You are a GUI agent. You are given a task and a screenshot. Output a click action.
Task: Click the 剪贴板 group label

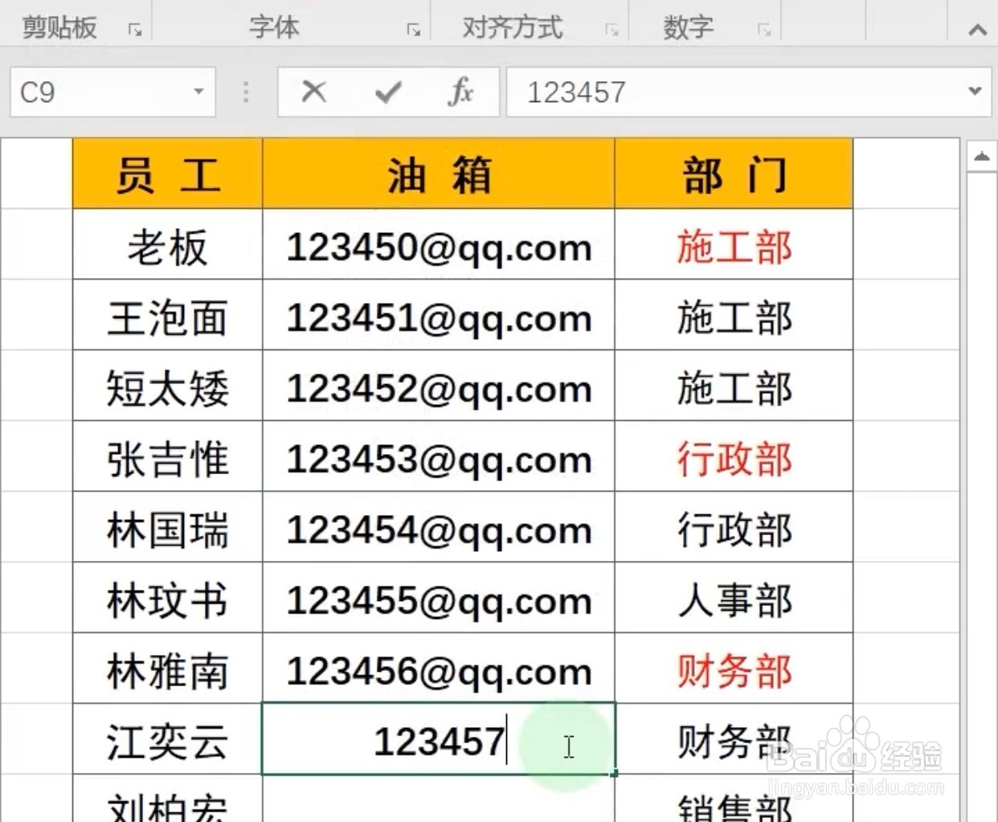point(58,26)
